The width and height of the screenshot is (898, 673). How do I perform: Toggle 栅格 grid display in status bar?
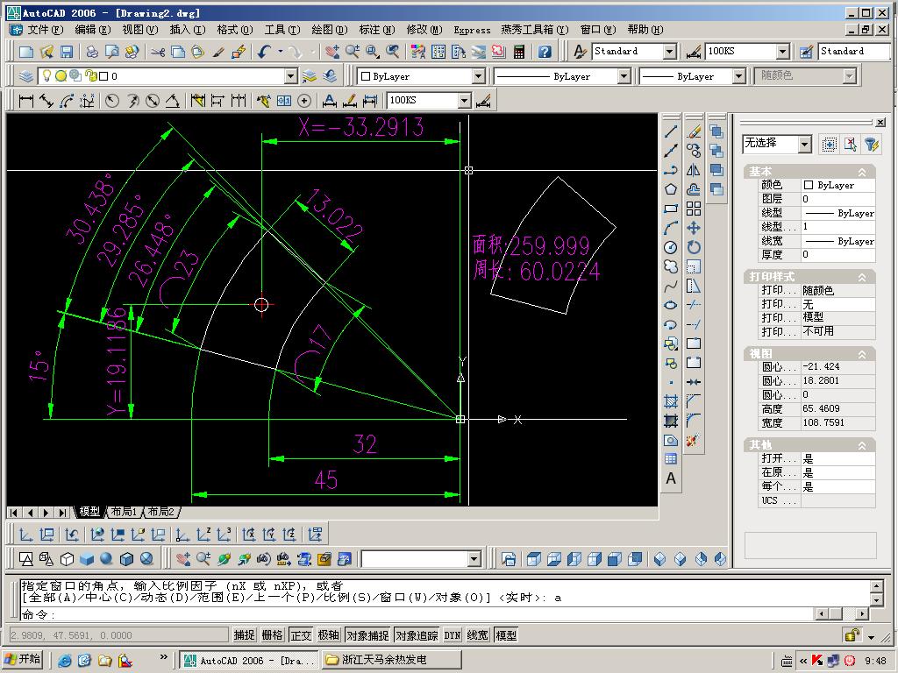pos(272,635)
